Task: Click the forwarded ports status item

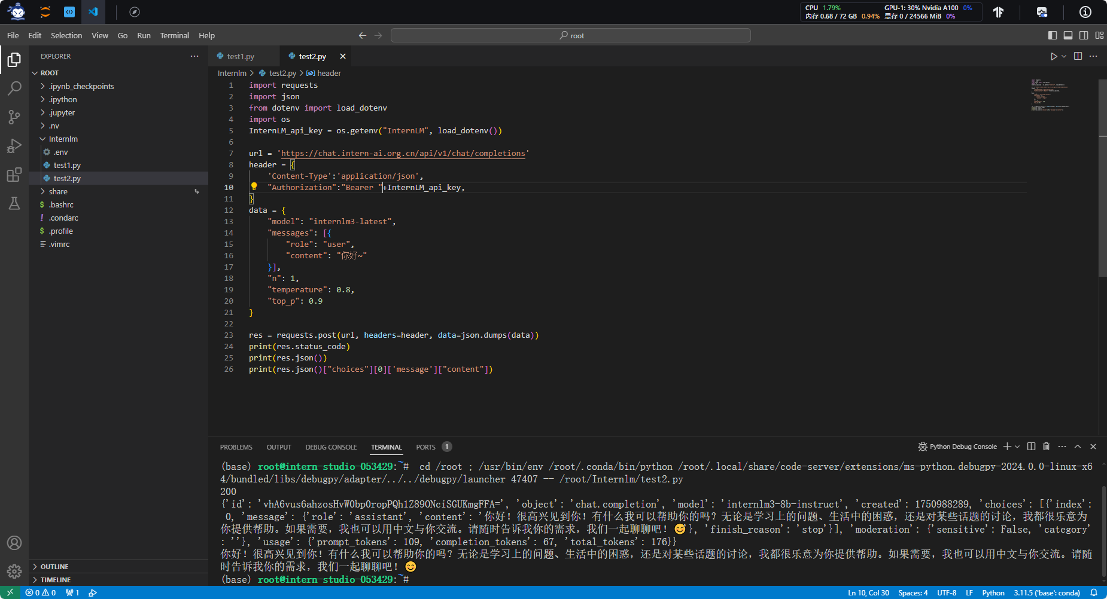Action: pyautogui.click(x=72, y=593)
